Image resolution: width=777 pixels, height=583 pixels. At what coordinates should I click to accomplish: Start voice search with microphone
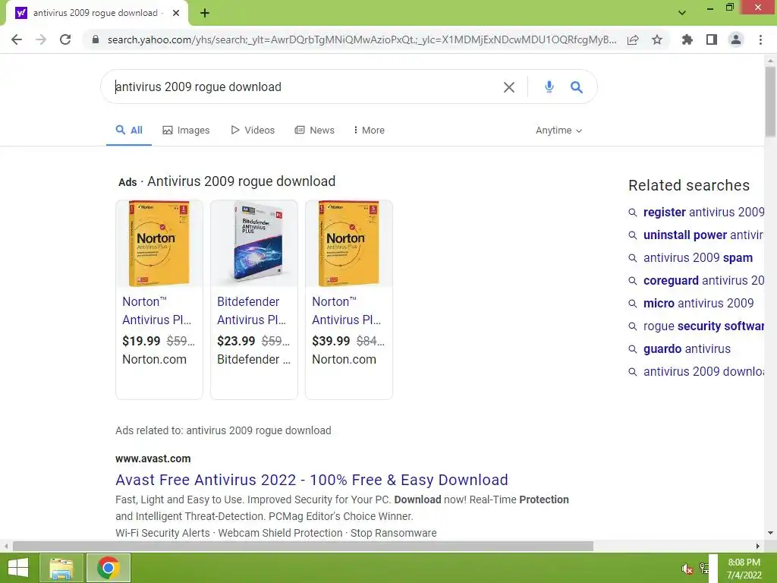(x=549, y=87)
